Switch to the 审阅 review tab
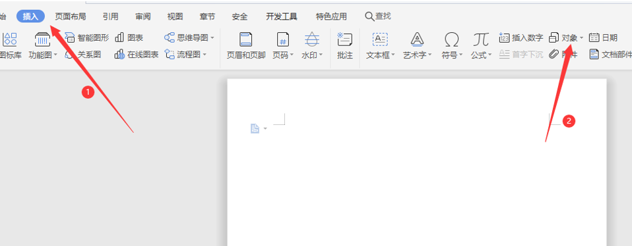The width and height of the screenshot is (632, 246). [x=143, y=16]
